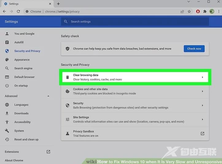The width and height of the screenshot is (222, 164).
Task: Click the clipboard icon beside Autofill
Action: [x=7, y=42]
